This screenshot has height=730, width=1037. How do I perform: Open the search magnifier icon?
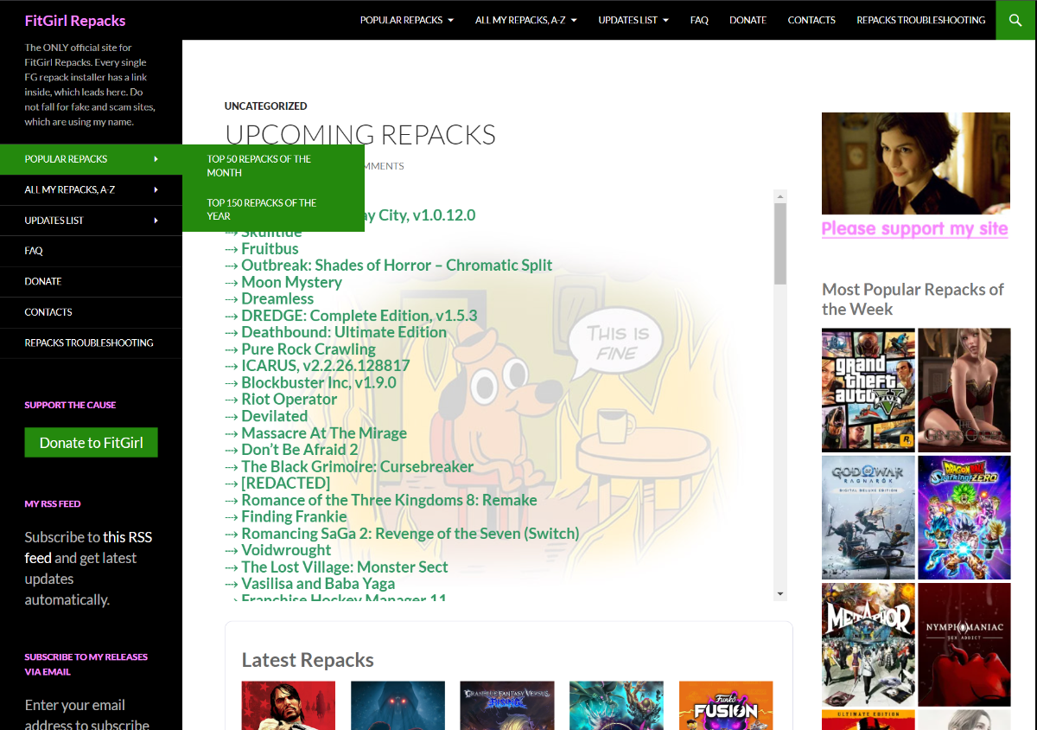coord(1016,20)
